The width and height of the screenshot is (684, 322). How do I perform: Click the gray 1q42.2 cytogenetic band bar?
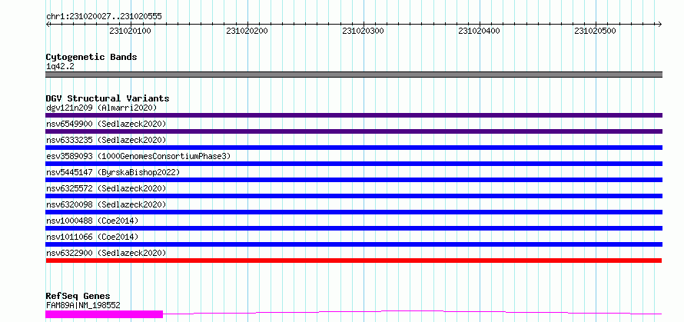coord(354,75)
